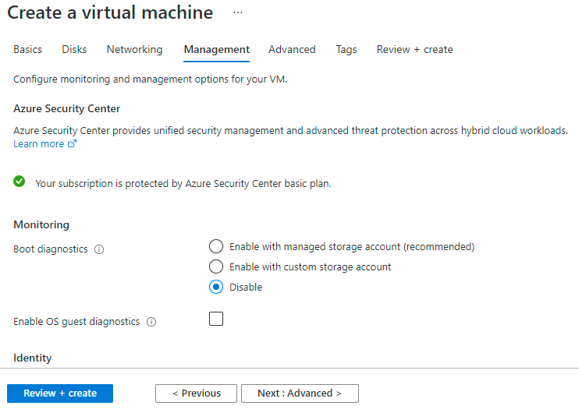
Task: Select the Disable boot diagnostics radio button
Action: (216, 287)
